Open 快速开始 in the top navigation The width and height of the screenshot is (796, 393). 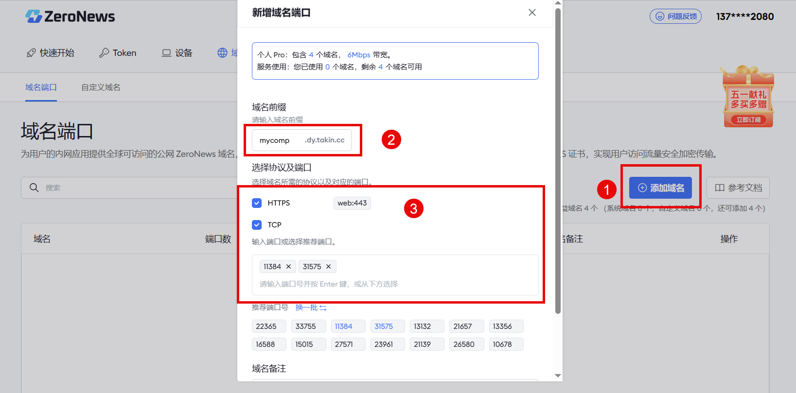(51, 53)
